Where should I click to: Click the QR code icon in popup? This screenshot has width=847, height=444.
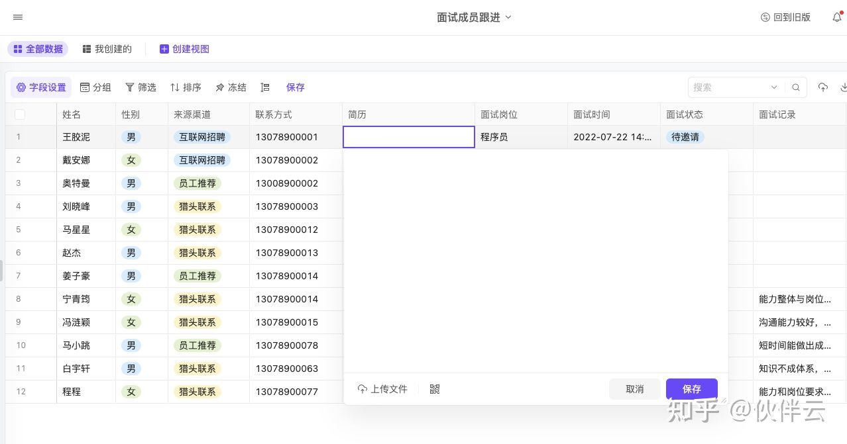tap(435, 389)
